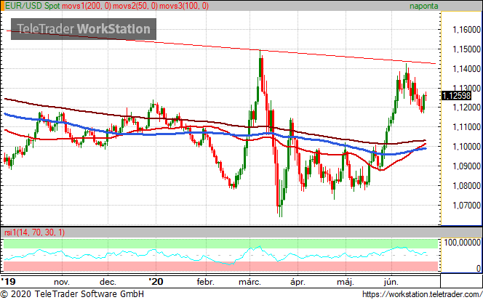This screenshot has width=483, height=300.
Task: Click the febr. month label
Action: (205, 282)
